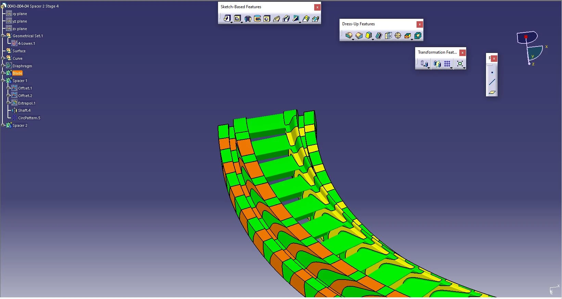The height and width of the screenshot is (299, 562).
Task: Choose the Hole feature tool
Action: tap(267, 18)
